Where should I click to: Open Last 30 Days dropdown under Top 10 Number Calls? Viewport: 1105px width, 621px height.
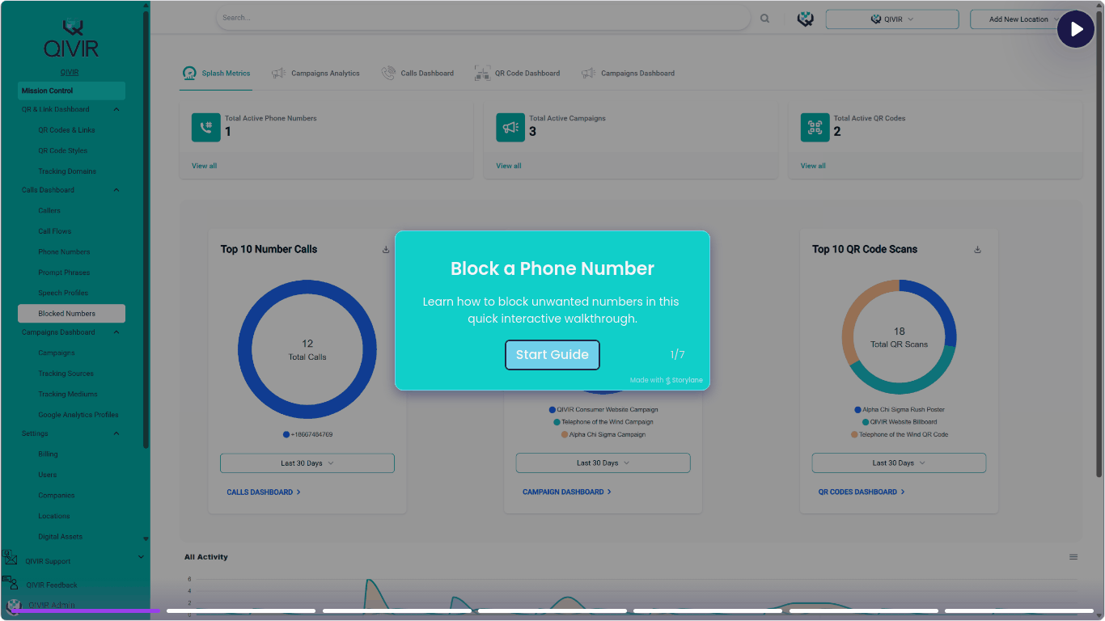[x=307, y=463]
